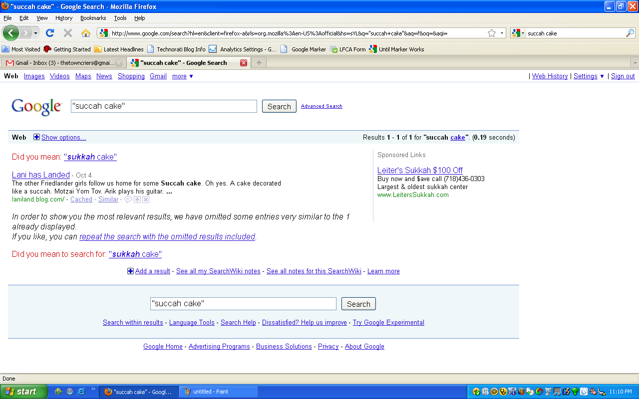Switch to the Gmail Inbox tab
This screenshot has height=399, width=639.
(x=63, y=63)
